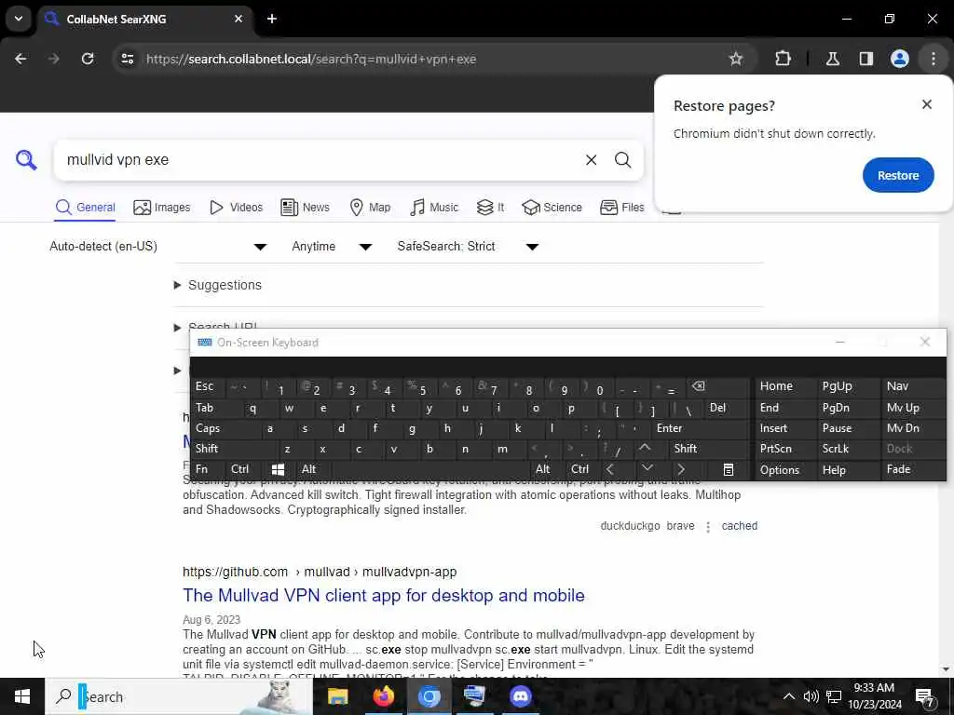
Task: Clear the search query with X icon
Action: coord(591,160)
